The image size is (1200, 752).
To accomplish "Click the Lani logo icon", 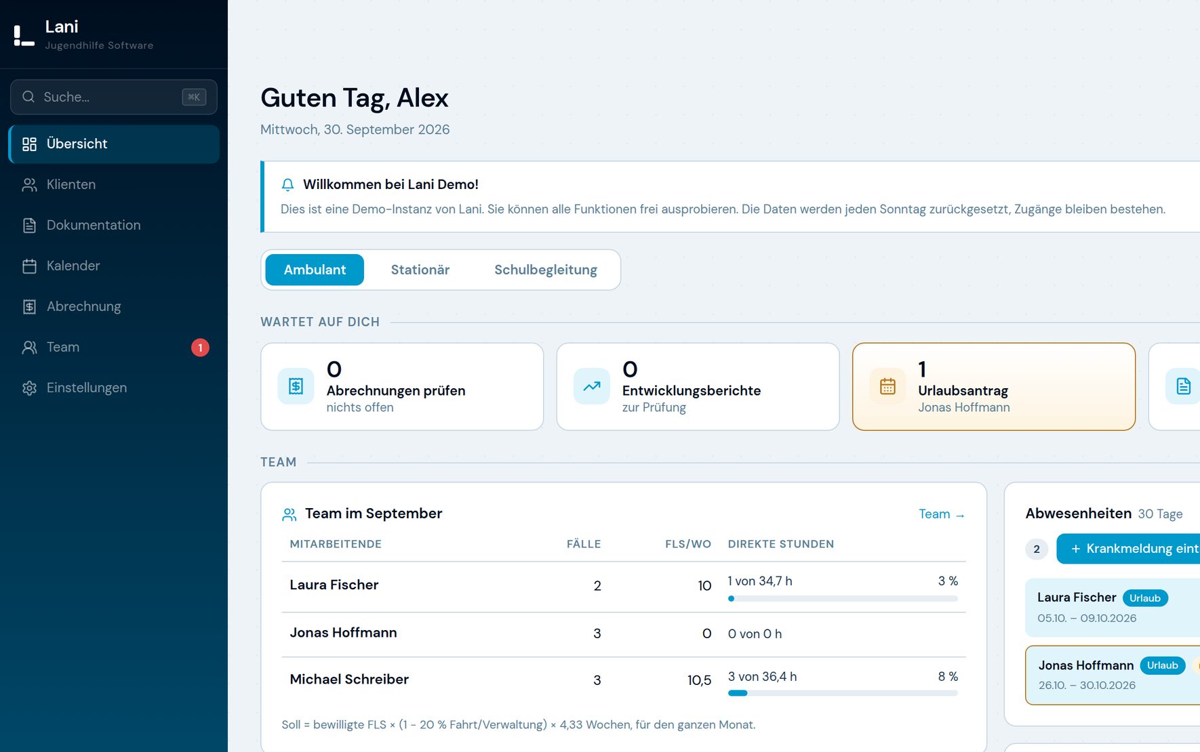I will tap(24, 35).
